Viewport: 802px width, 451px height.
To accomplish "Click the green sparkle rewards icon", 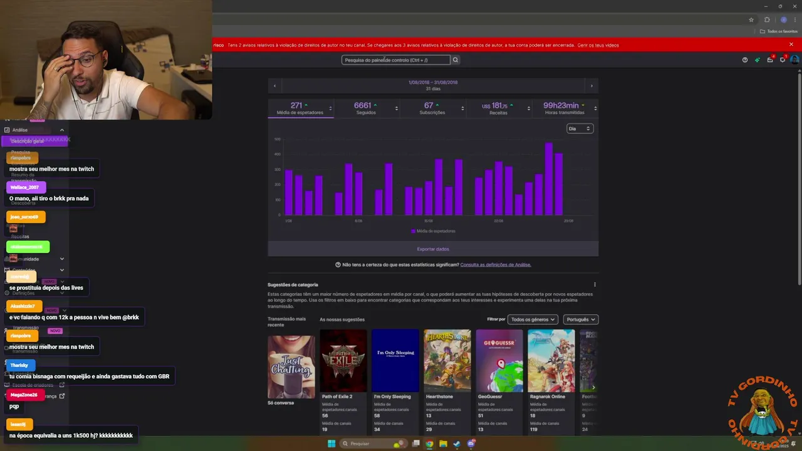I will (x=757, y=60).
